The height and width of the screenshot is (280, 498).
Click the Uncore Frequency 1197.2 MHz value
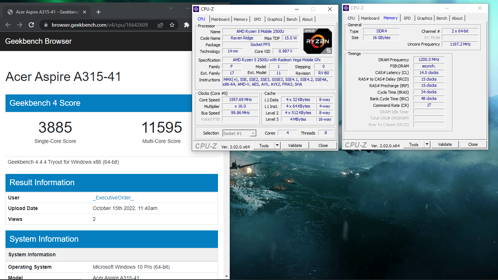tap(460, 44)
